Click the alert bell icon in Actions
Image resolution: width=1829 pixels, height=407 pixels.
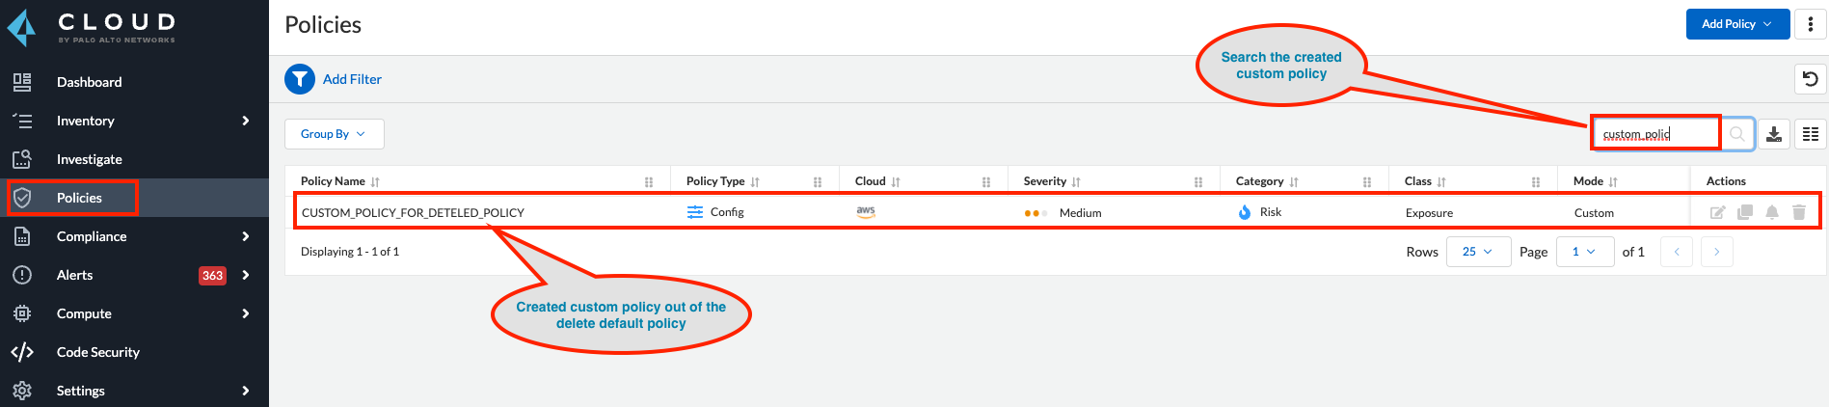1772,212
